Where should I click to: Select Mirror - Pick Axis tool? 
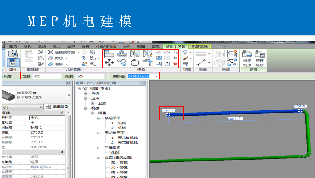coord(135,54)
